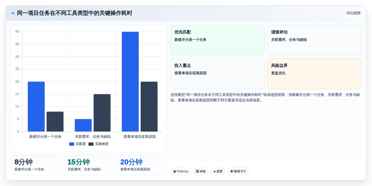The height and width of the screenshot is (186, 372).
Task: Select the 15分钟 stat card
Action: click(x=89, y=165)
